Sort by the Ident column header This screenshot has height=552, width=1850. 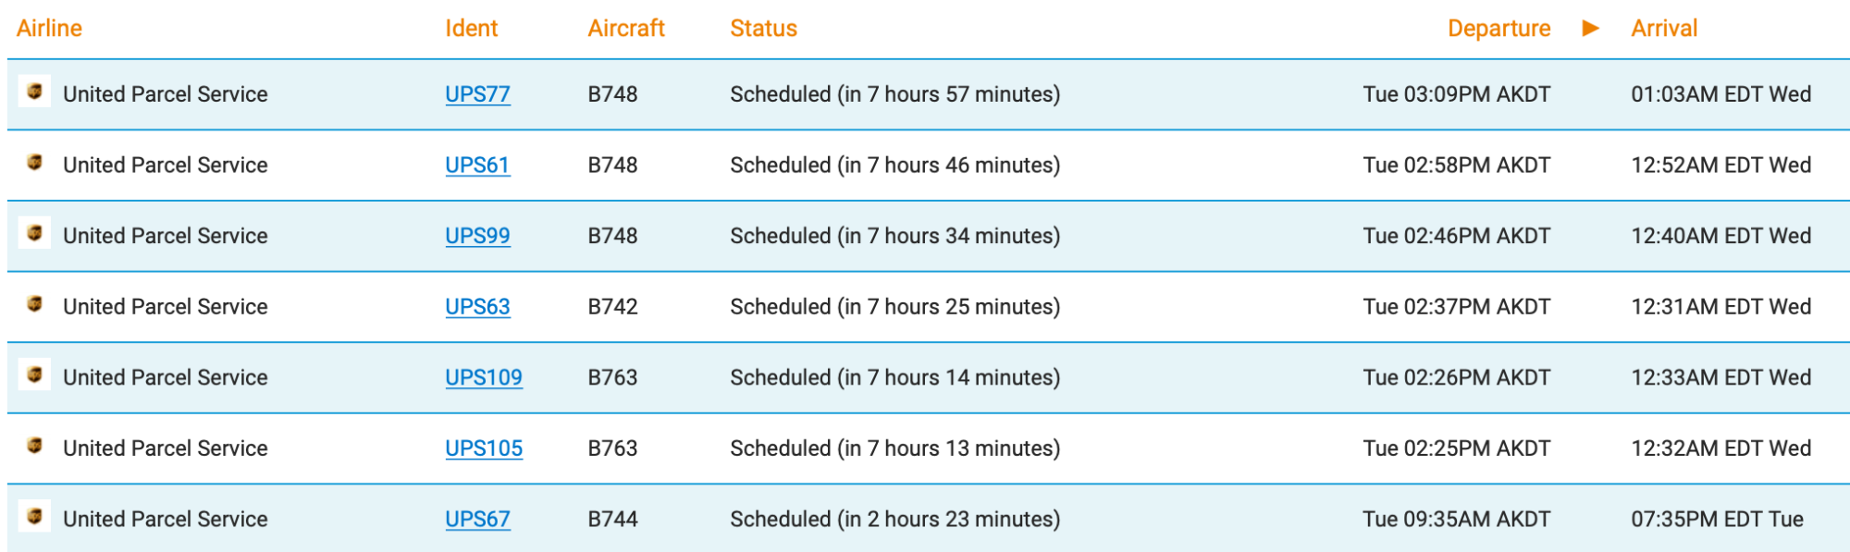pyautogui.click(x=471, y=29)
